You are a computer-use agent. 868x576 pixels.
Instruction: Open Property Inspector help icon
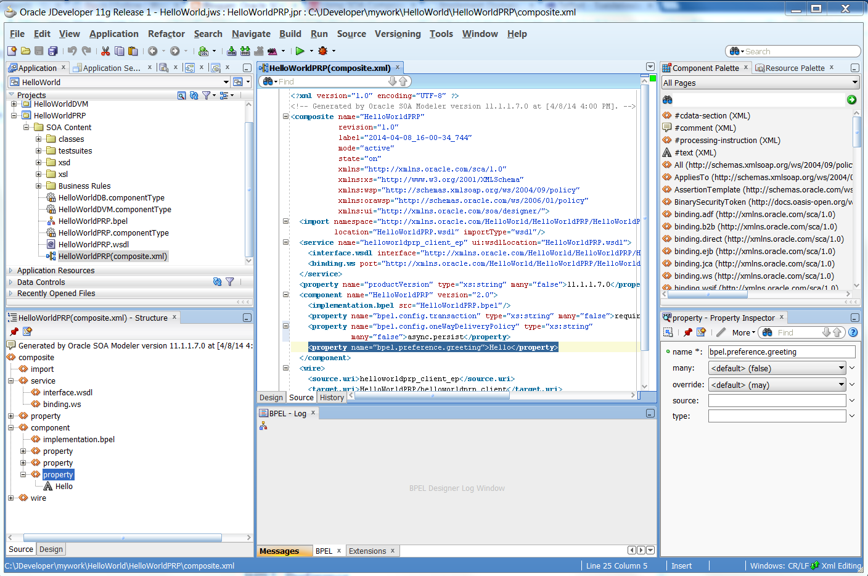(x=853, y=332)
